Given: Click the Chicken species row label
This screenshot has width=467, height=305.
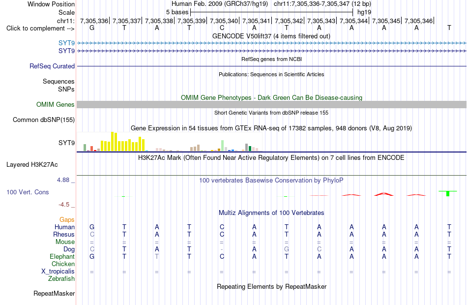Looking at the screenshot, I should 63,264.
